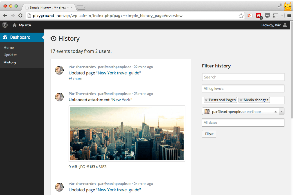Clear the par@earthpeople.se user filter
The width and height of the screenshot is (293, 195).
(276, 111)
